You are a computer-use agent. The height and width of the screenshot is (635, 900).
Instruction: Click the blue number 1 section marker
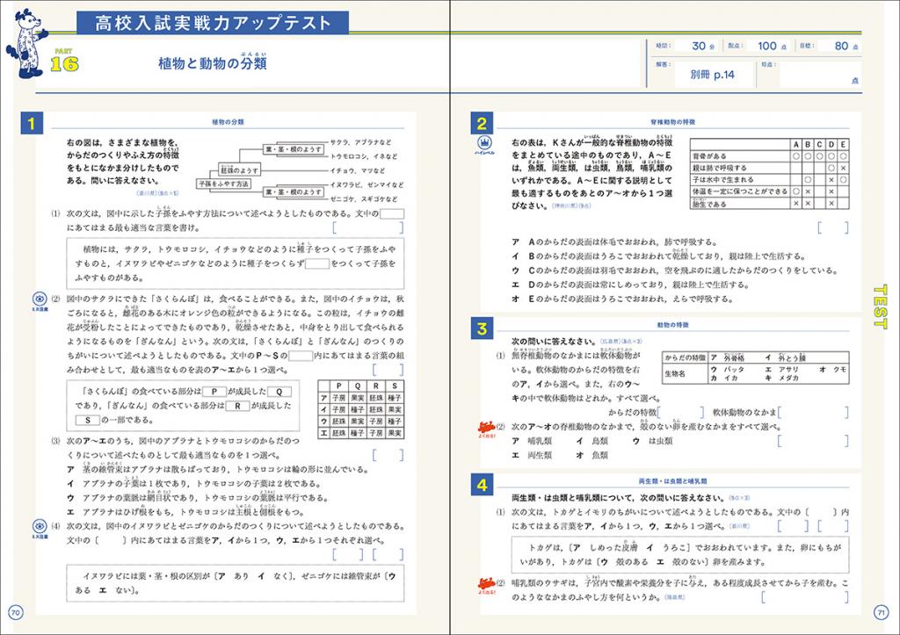click(31, 124)
